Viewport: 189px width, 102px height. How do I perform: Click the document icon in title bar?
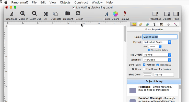pyautogui.click(x=74, y=7)
